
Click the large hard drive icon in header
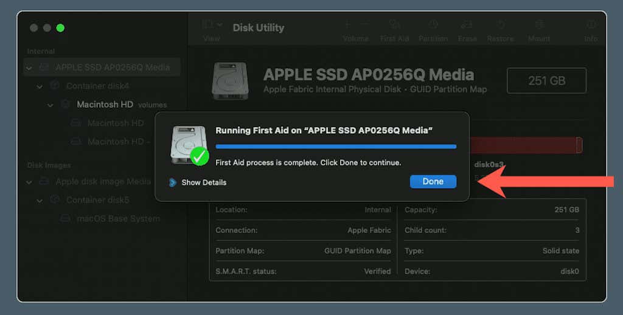230,81
